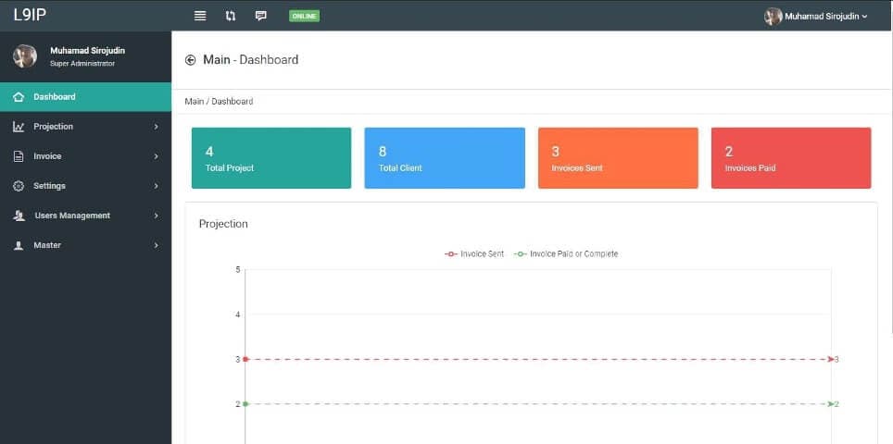
Task: Click the Super Administrator role label
Action: [x=82, y=64]
